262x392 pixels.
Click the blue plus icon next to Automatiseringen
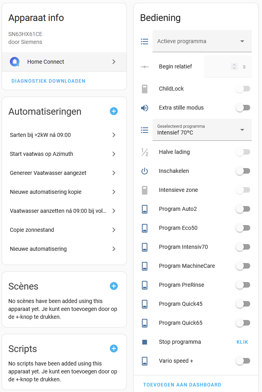tap(114, 111)
